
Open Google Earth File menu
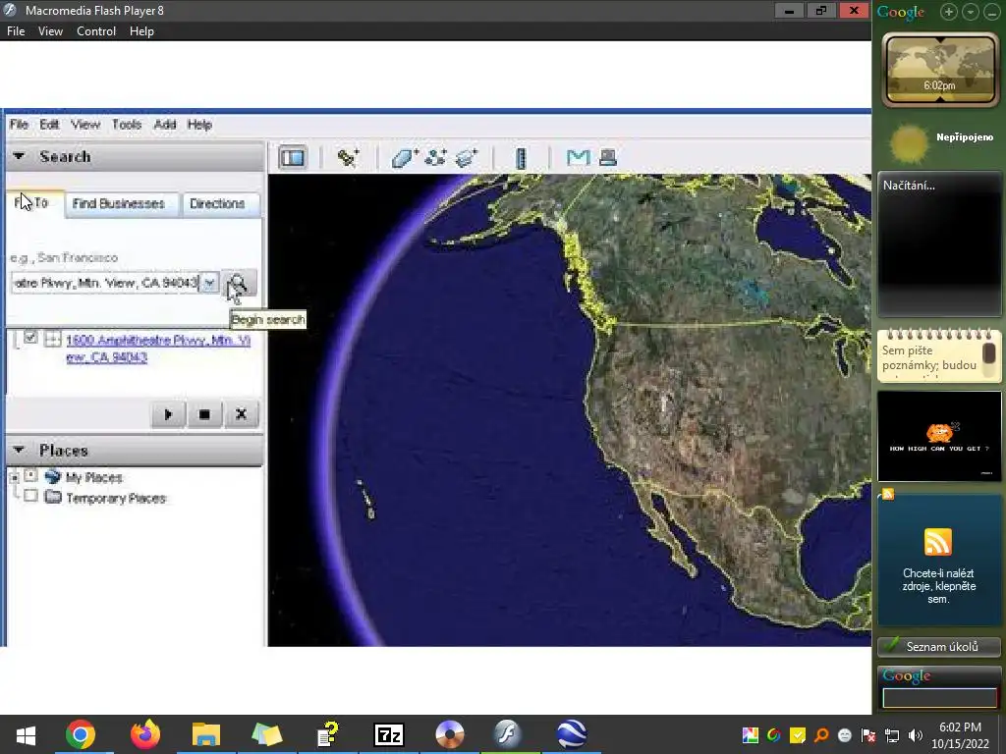(x=19, y=125)
